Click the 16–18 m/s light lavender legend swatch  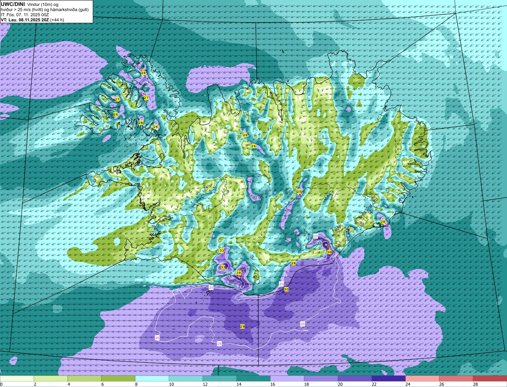287,379
